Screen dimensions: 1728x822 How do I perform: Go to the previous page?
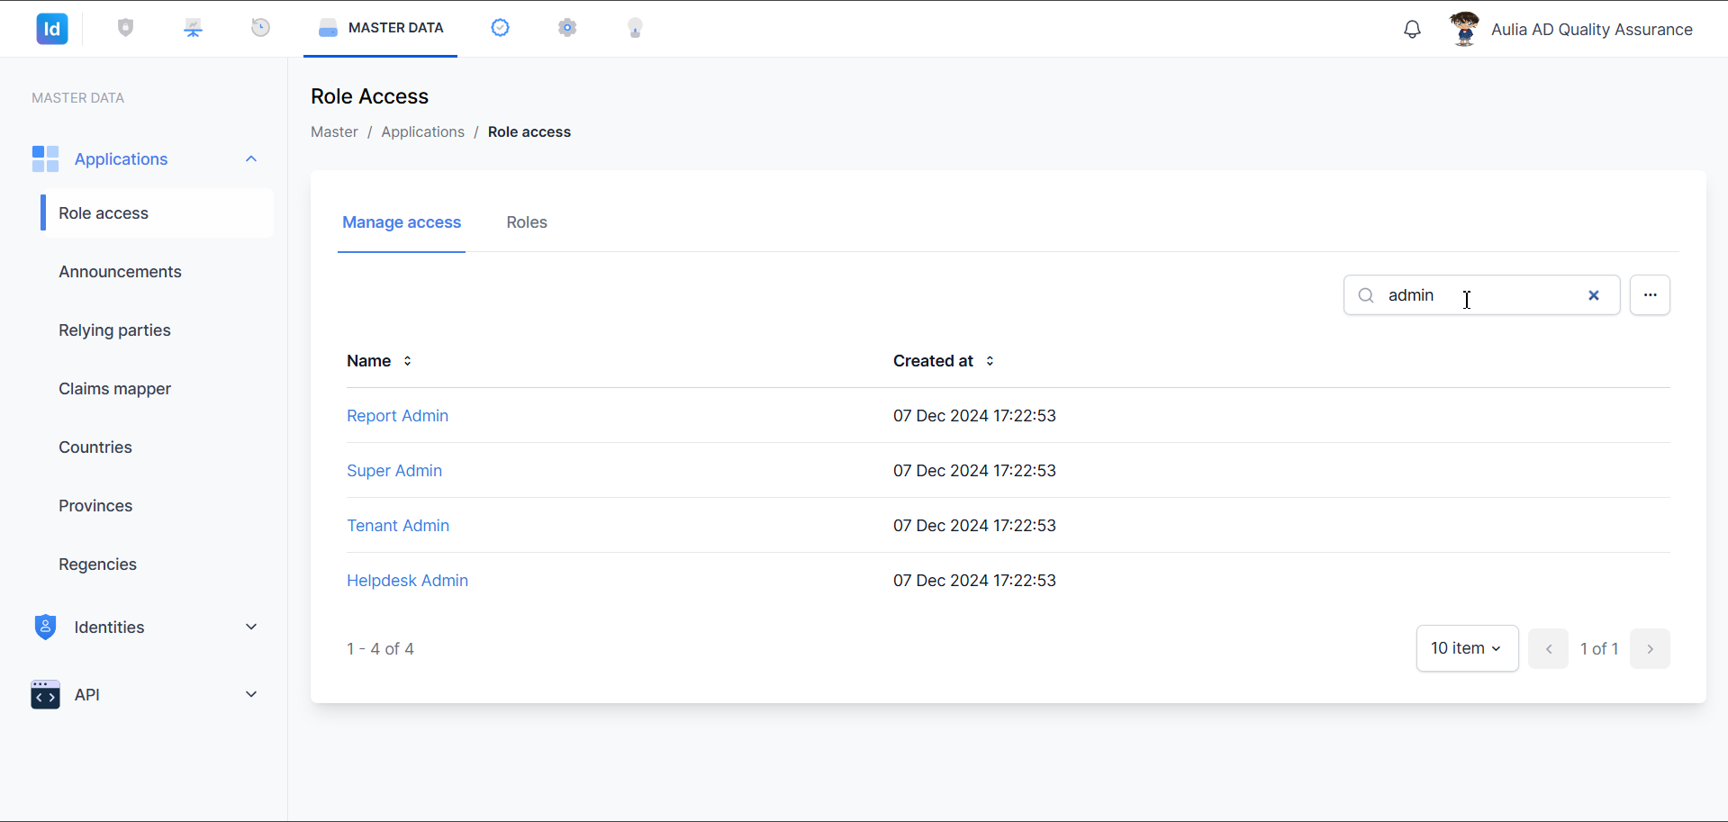(x=1549, y=648)
